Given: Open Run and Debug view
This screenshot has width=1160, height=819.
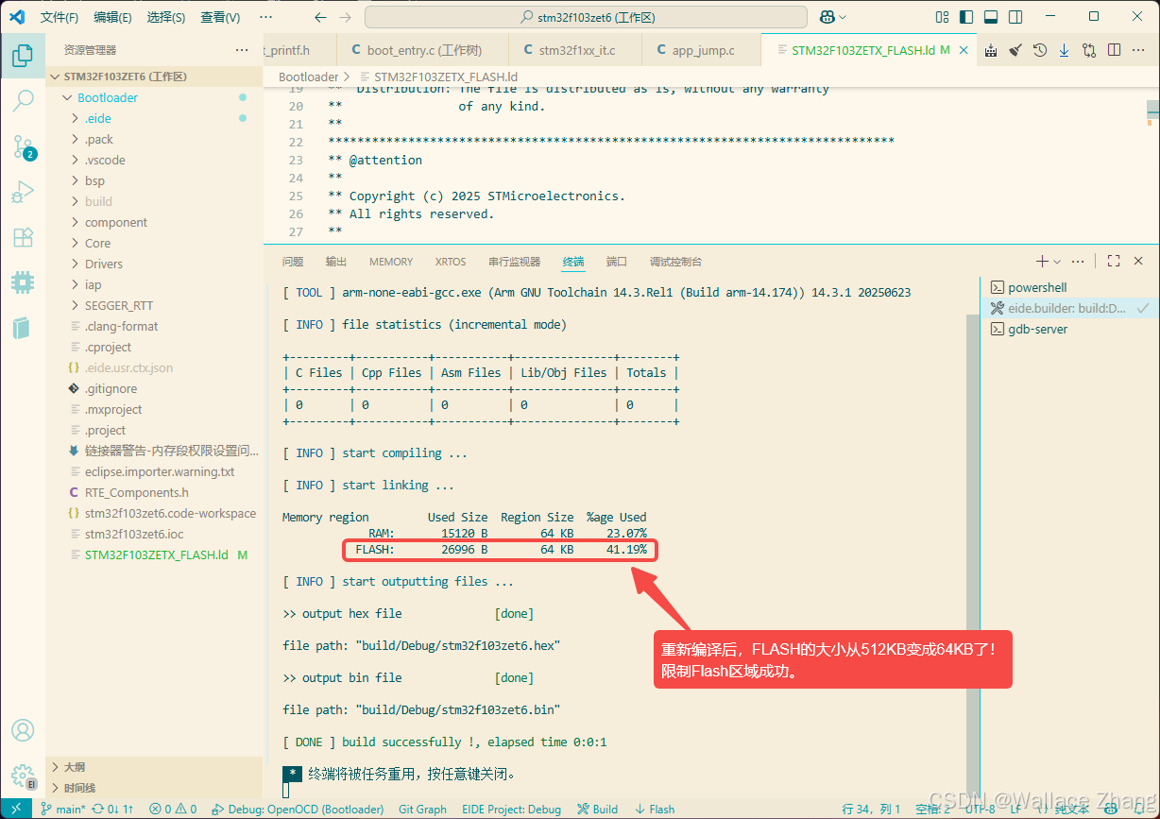Looking at the screenshot, I should pyautogui.click(x=23, y=192).
